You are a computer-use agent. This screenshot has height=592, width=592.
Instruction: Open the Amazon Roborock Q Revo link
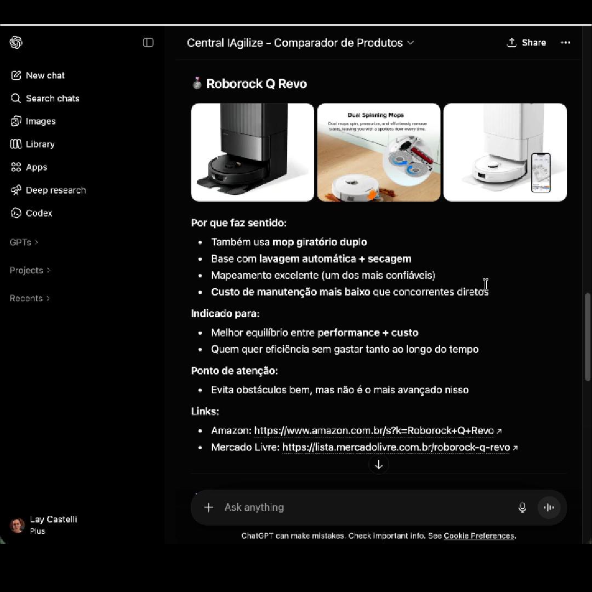coord(377,431)
